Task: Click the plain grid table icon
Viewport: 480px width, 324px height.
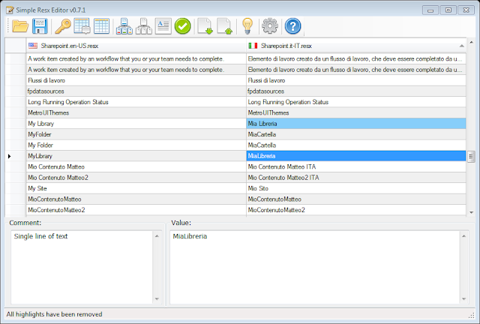Action: pyautogui.click(x=102, y=26)
